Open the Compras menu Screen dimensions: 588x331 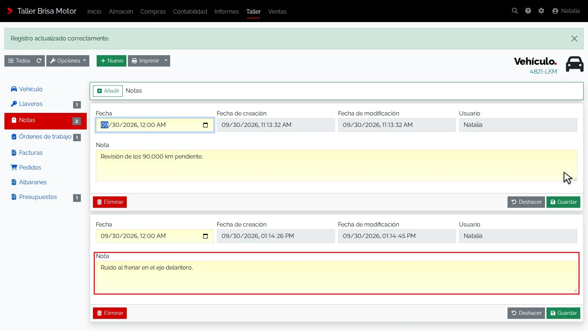153,11
